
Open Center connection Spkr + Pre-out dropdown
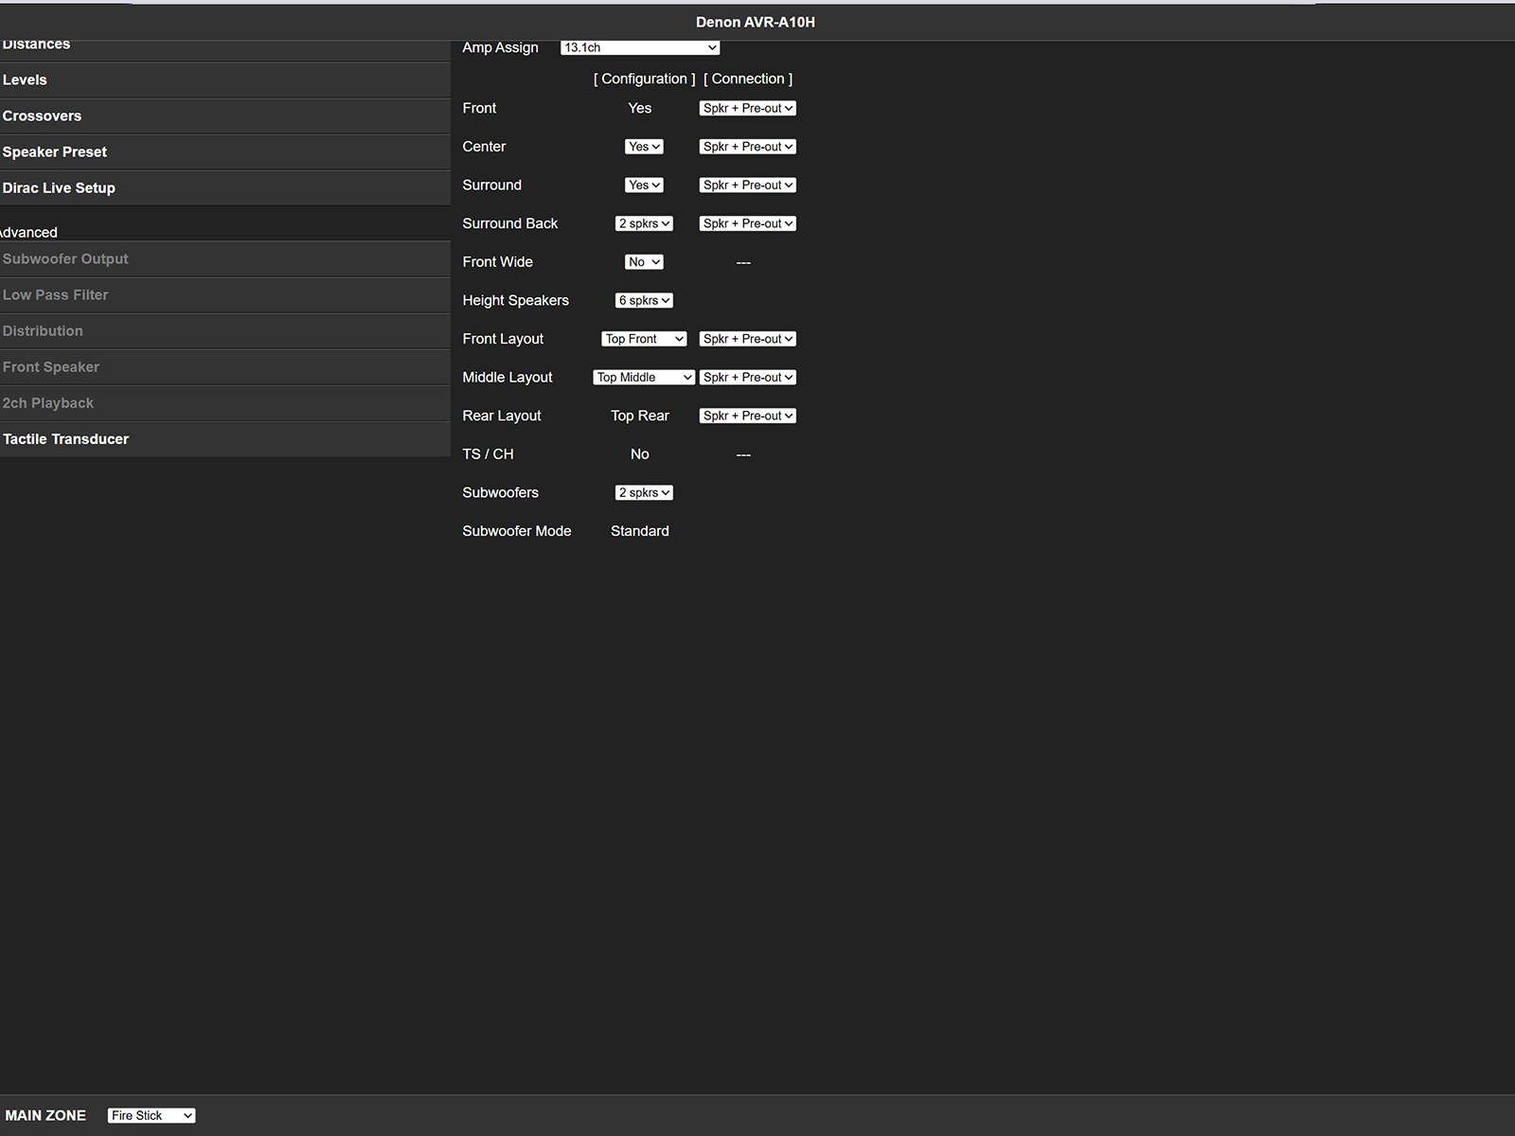click(747, 147)
